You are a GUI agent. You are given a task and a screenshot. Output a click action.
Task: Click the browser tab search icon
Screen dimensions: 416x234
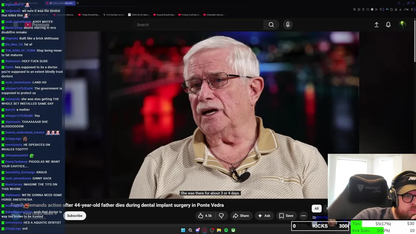(399, 3)
